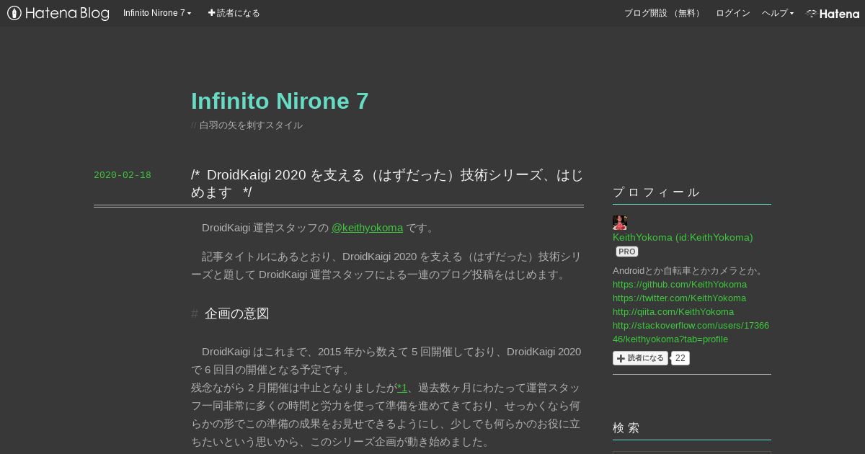Jump to footnote *1
Image resolution: width=865 pixels, height=454 pixels.
pyautogui.click(x=402, y=388)
